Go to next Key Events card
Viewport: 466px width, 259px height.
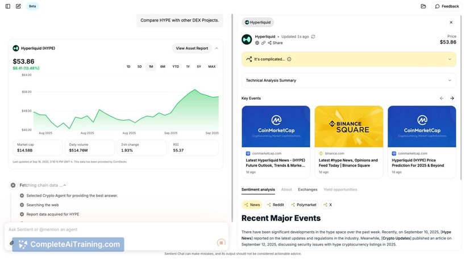coord(452,99)
